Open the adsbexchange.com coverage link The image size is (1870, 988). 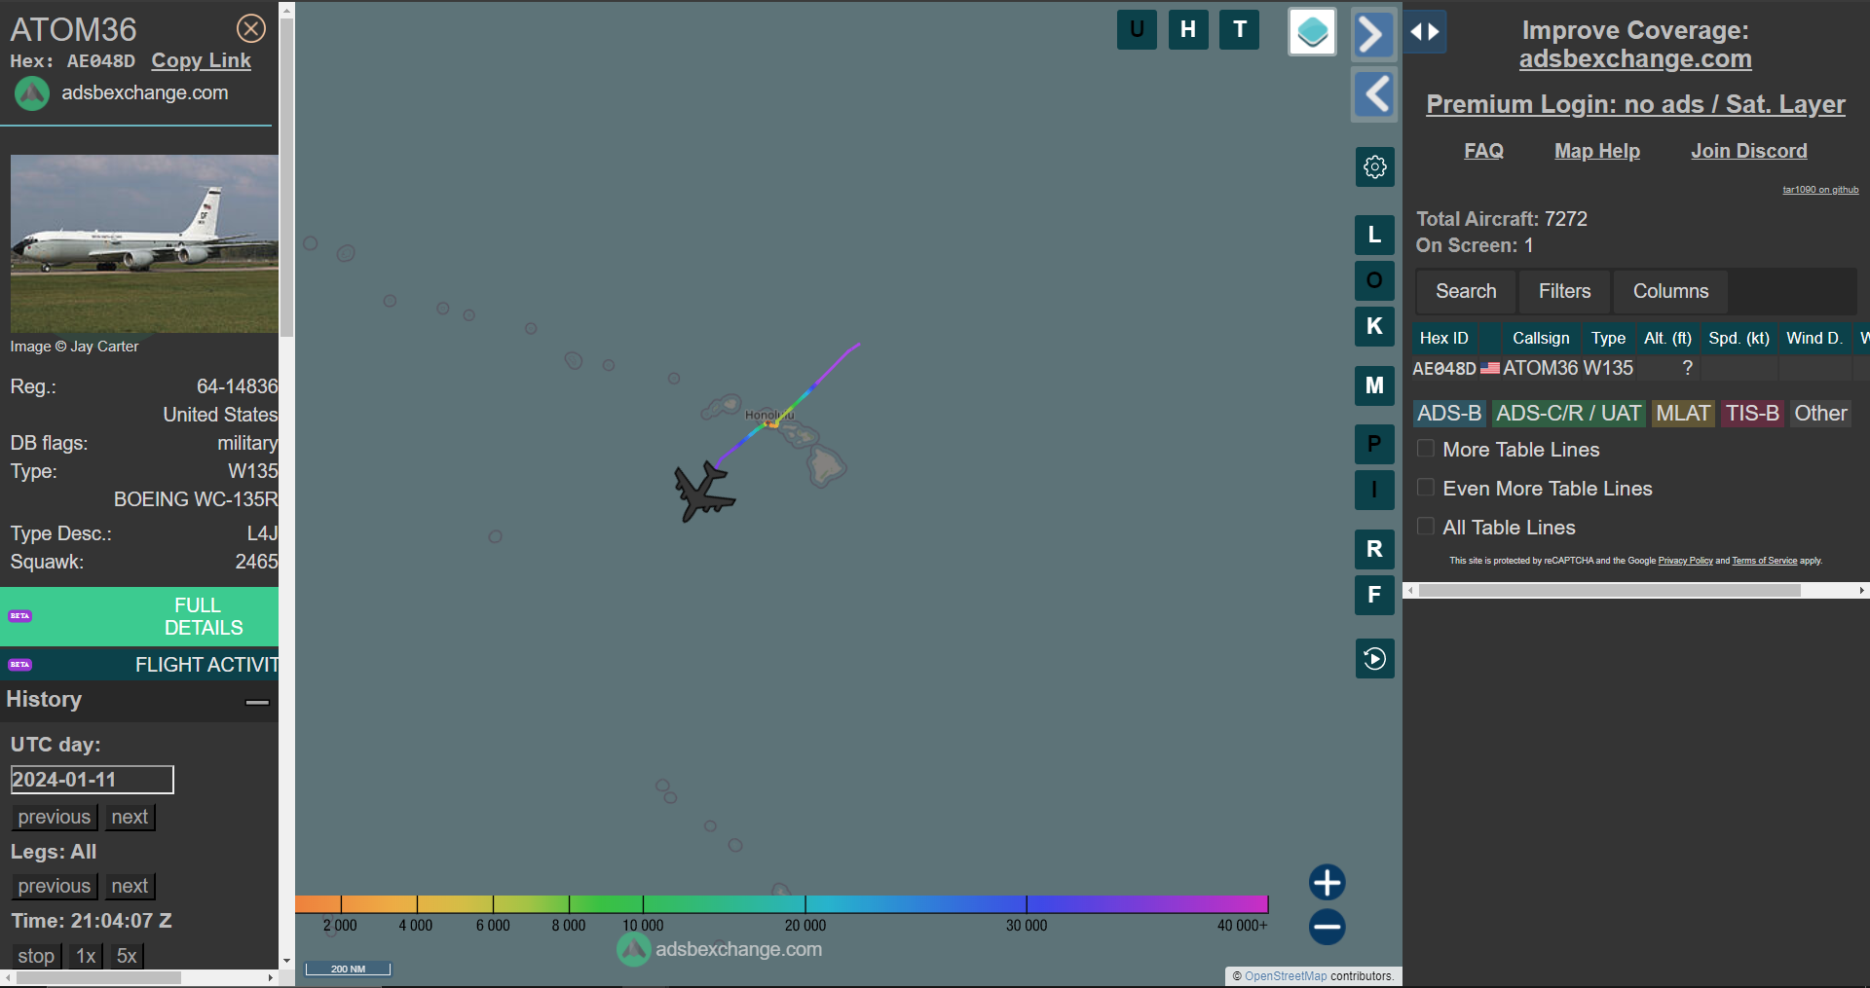click(1635, 59)
